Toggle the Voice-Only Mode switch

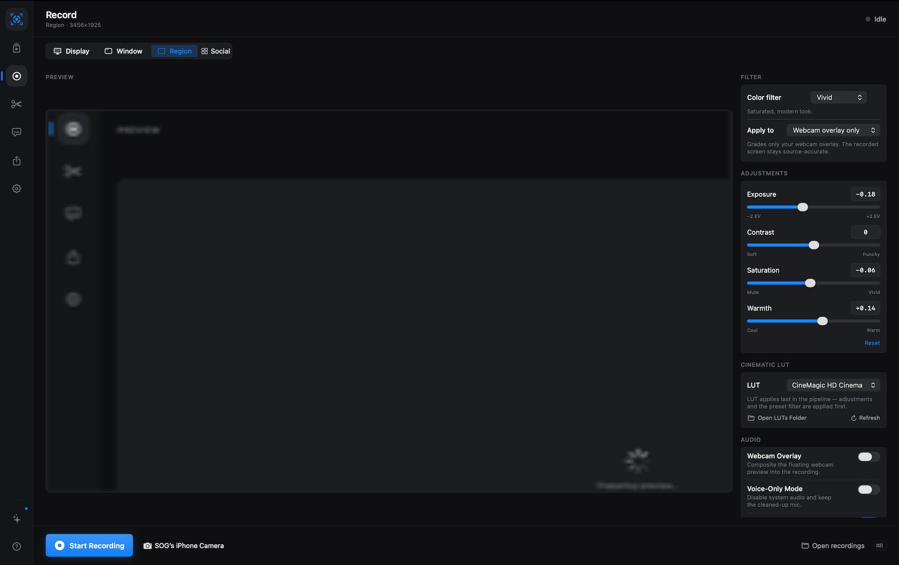point(869,490)
